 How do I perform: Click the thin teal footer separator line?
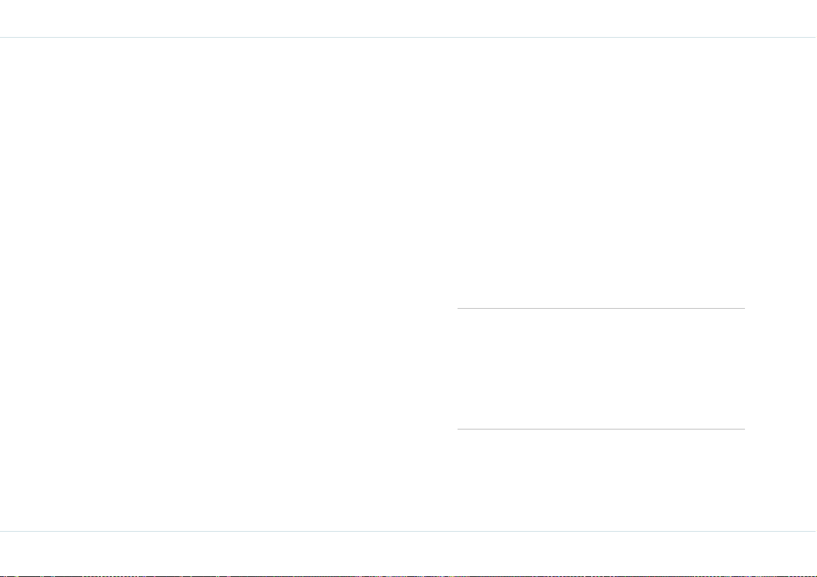coord(409,531)
